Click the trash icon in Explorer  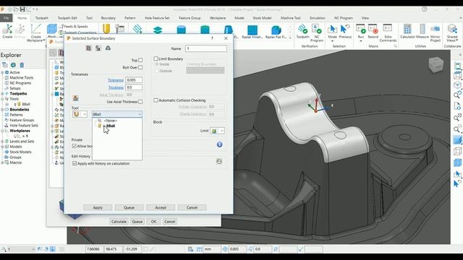click(x=22, y=65)
